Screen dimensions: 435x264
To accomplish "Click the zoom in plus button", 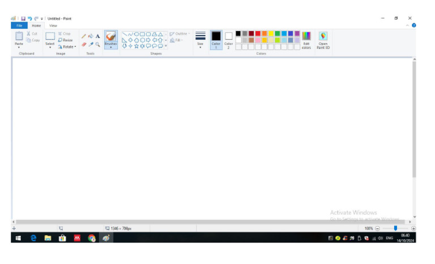I will coord(413,228).
